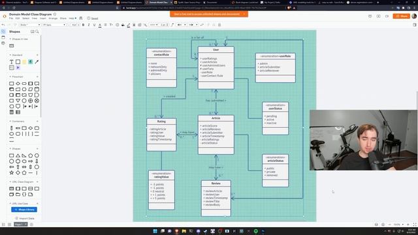The height and width of the screenshot is (235, 418).
Task: Open the text color A control
Action: point(100,25)
